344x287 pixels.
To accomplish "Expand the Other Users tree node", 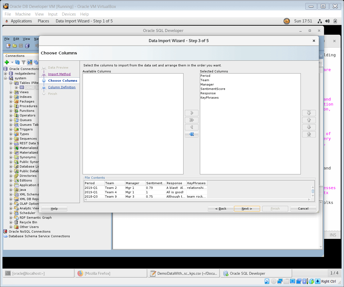I will (11, 227).
